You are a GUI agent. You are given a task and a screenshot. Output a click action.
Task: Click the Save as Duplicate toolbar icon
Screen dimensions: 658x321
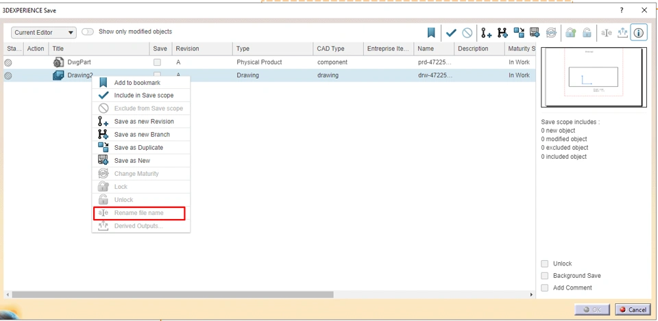519,33
